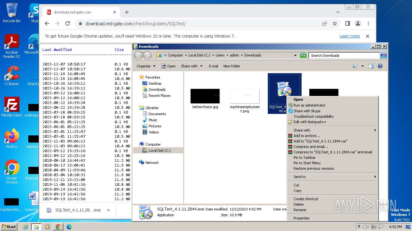
Task: Open Internet Explorer from taskbar
Action: pyautogui.click(x=25, y=227)
